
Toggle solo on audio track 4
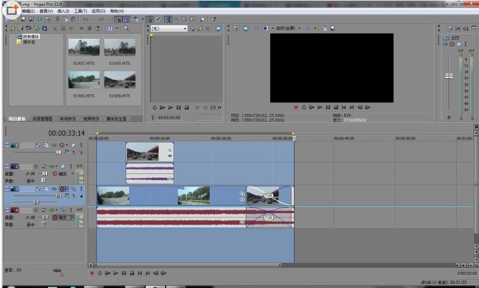point(72,209)
